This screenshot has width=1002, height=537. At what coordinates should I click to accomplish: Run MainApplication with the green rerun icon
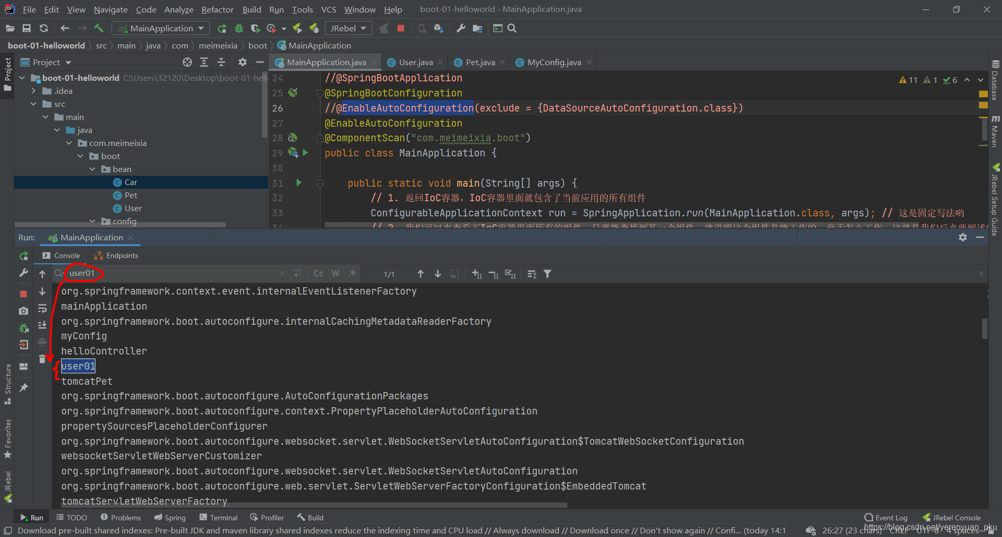222,28
